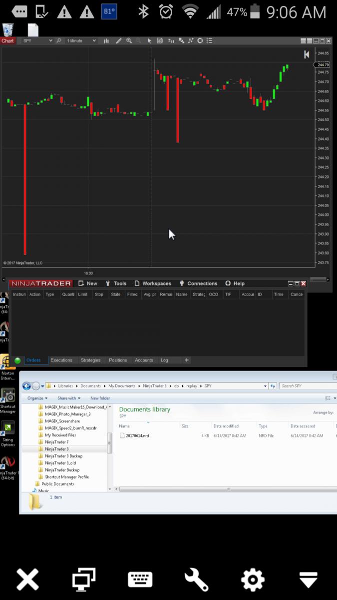Click the Chart title tab label
Screen dimensions: 337x600
pos(7,40)
